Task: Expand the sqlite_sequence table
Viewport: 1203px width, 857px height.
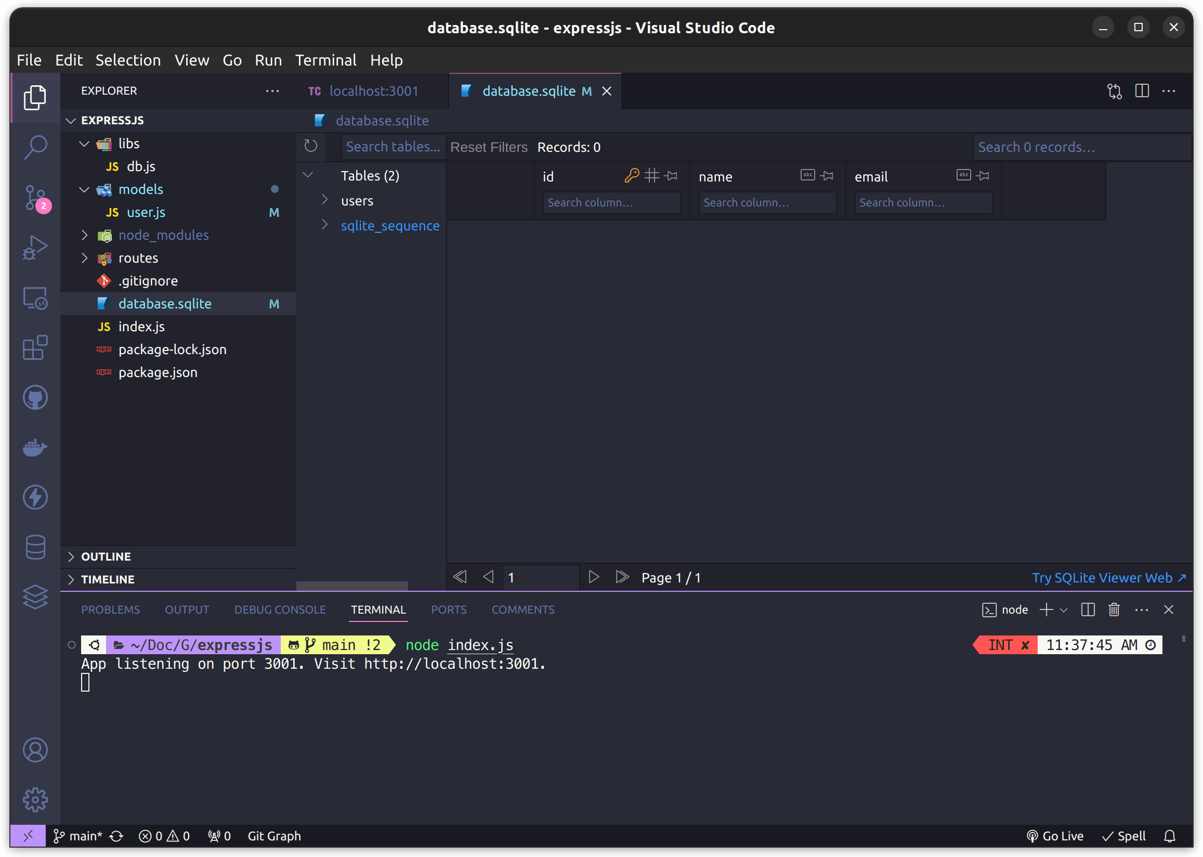Action: pyautogui.click(x=325, y=224)
